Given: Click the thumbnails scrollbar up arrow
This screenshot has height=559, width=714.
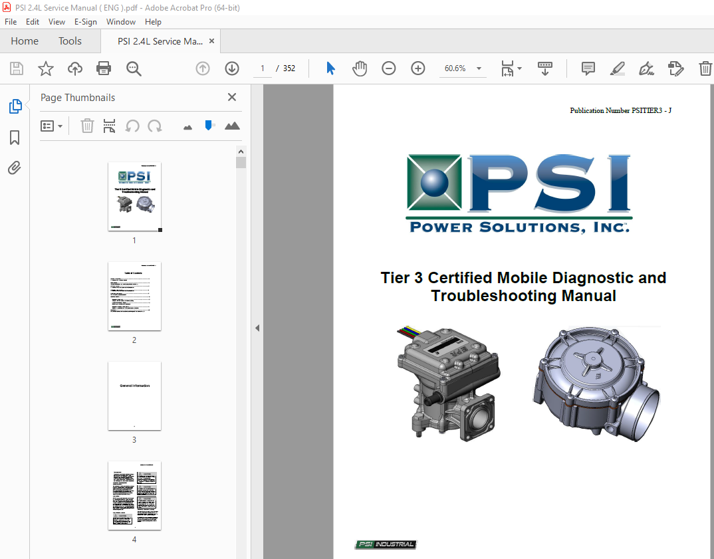Looking at the screenshot, I should [241, 152].
